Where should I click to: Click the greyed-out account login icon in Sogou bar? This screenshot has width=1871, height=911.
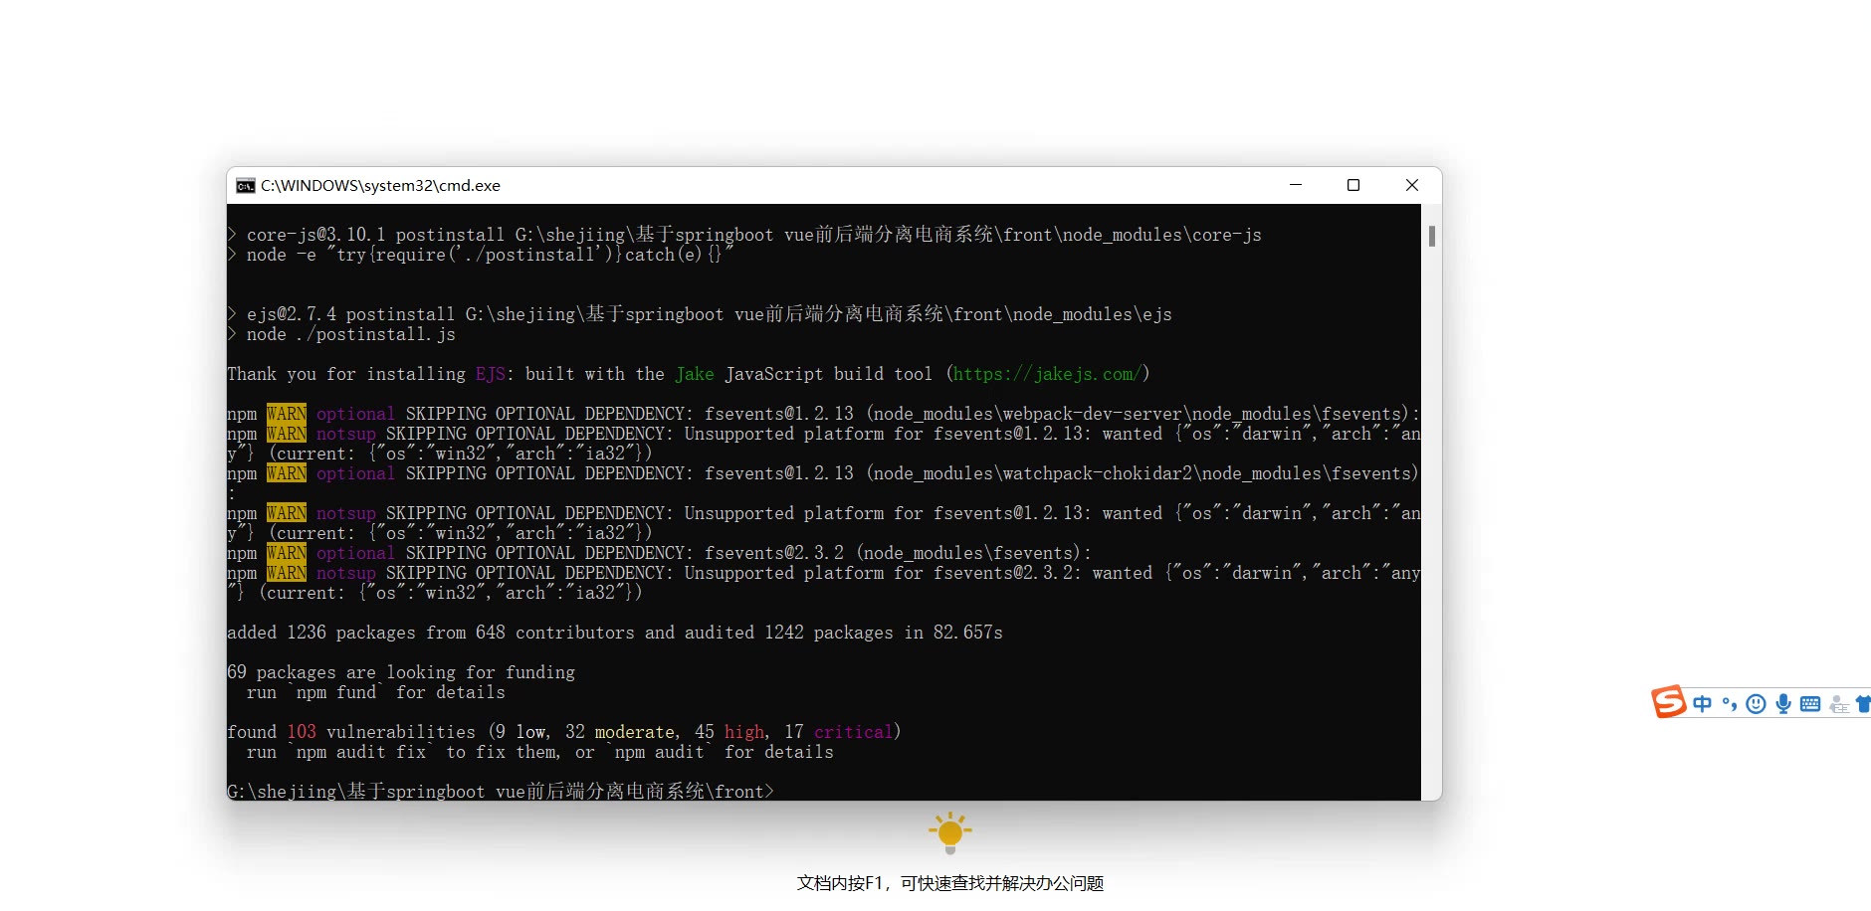[1839, 704]
